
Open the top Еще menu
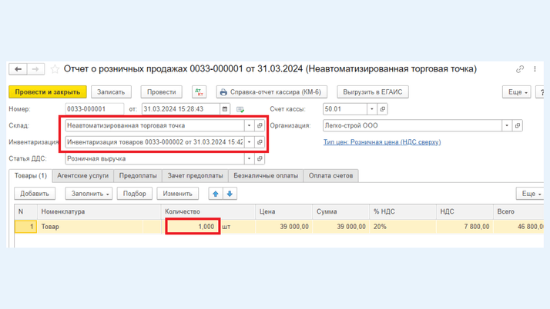click(517, 92)
